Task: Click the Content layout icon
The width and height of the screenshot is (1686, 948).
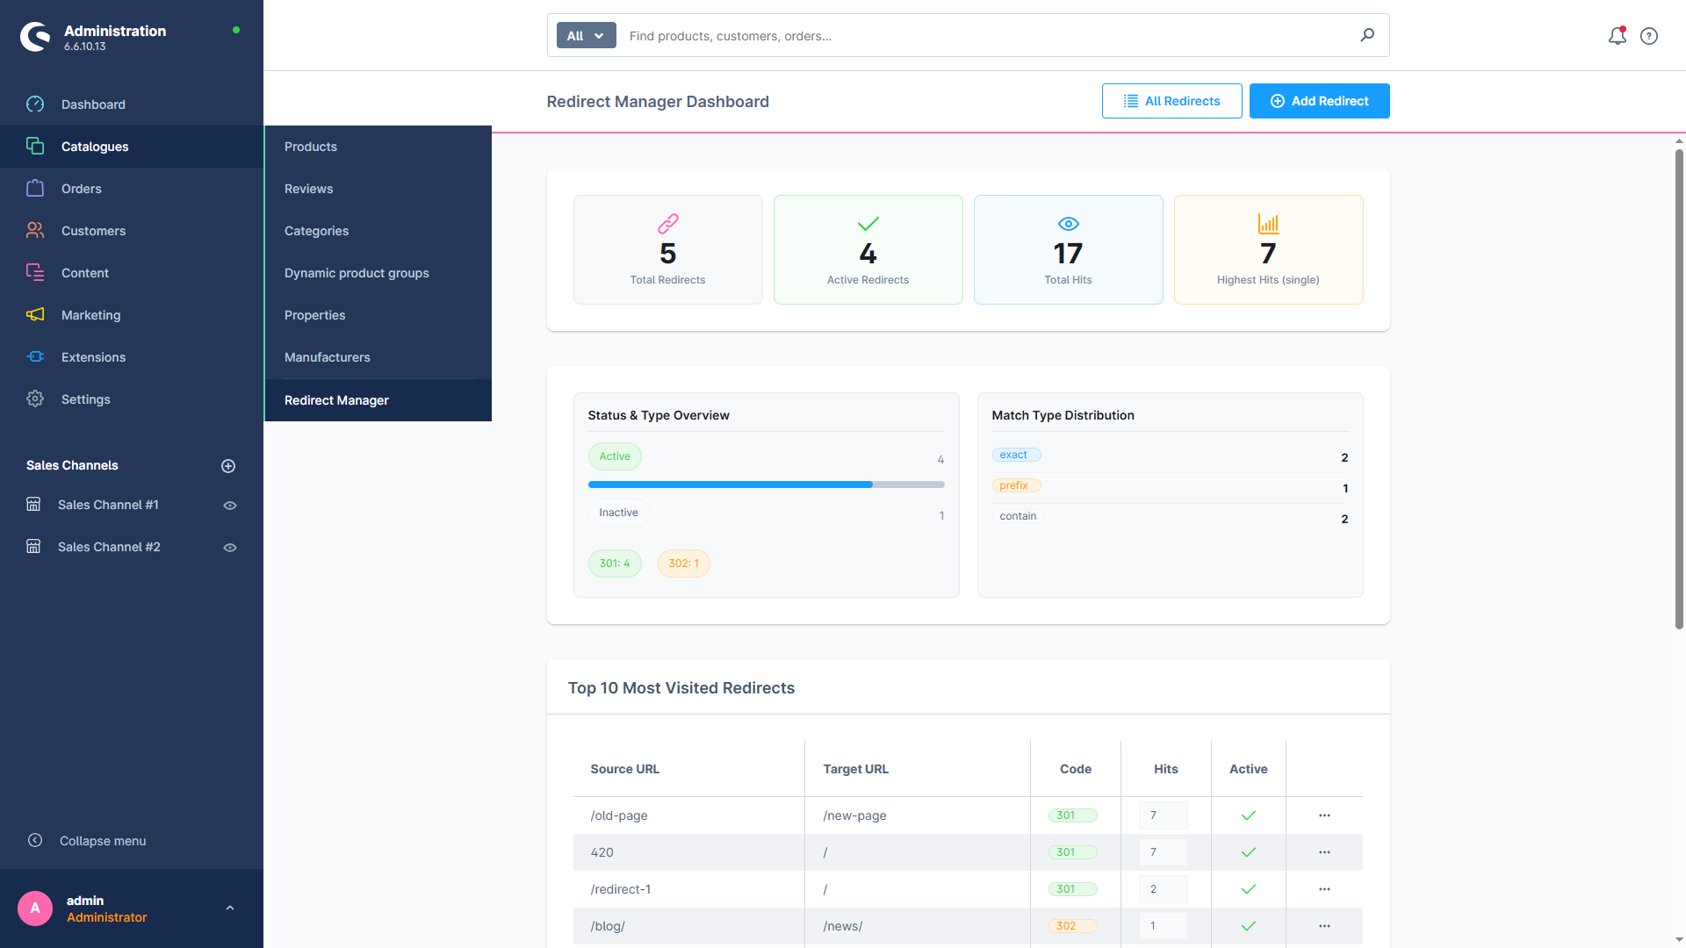Action: [35, 273]
